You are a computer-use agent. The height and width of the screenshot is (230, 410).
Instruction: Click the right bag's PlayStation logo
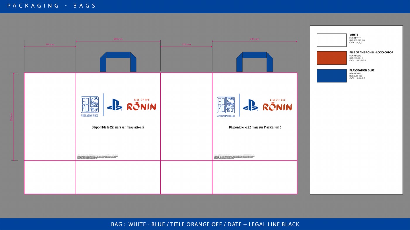[x=250, y=105]
